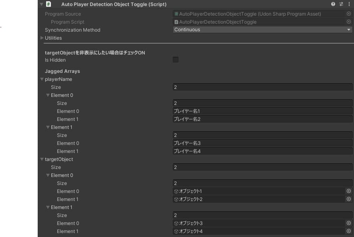Open object picker for オブジェクト1
This screenshot has height=237, width=354.
[349, 191]
